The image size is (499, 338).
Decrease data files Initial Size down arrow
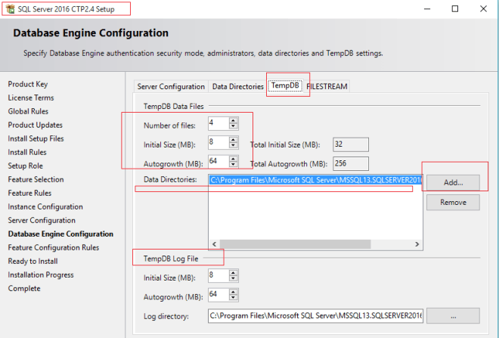(234, 145)
